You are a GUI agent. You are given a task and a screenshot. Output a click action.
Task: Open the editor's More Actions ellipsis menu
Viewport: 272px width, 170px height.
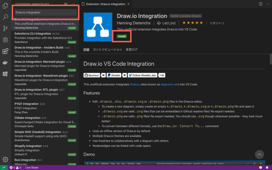(268, 4)
